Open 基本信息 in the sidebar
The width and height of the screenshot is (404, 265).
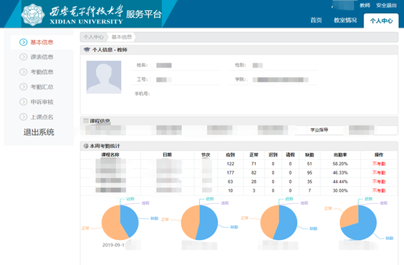[x=42, y=42]
